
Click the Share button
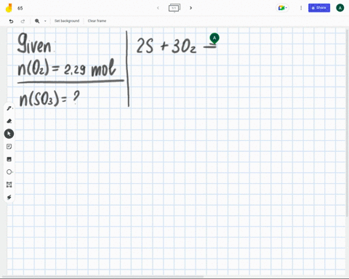(319, 8)
